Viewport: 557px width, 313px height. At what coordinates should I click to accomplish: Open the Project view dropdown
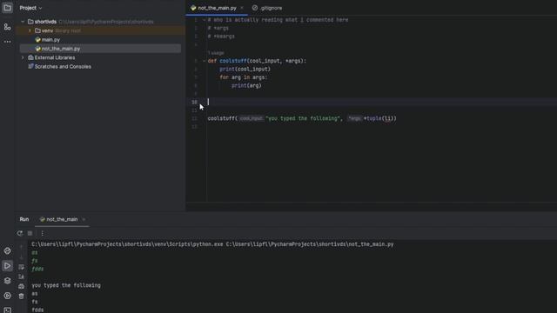[30, 8]
